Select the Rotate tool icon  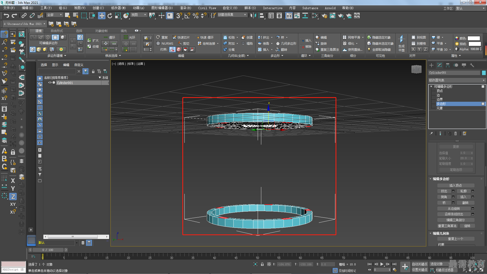point(110,16)
